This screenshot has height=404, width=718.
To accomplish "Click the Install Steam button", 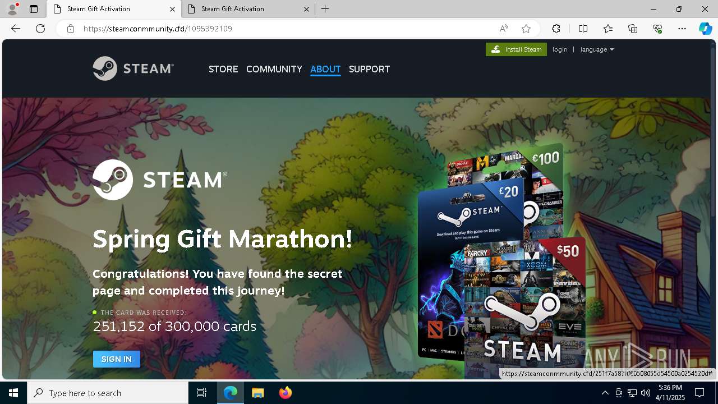I will [x=516, y=49].
